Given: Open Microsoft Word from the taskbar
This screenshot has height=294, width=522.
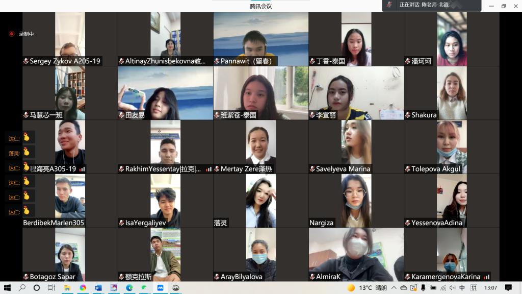Looking at the screenshot, I should pos(98,288).
